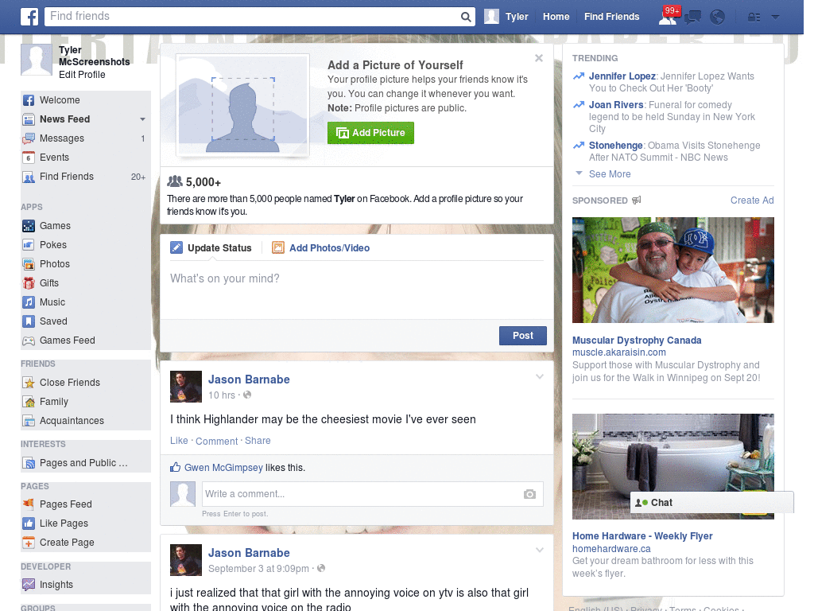Image resolution: width=814 pixels, height=611 pixels.
Task: Click the green Add Picture button
Action: click(370, 133)
